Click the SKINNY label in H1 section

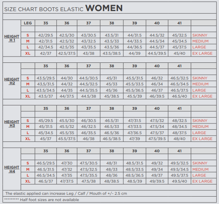[x=200, y=35]
